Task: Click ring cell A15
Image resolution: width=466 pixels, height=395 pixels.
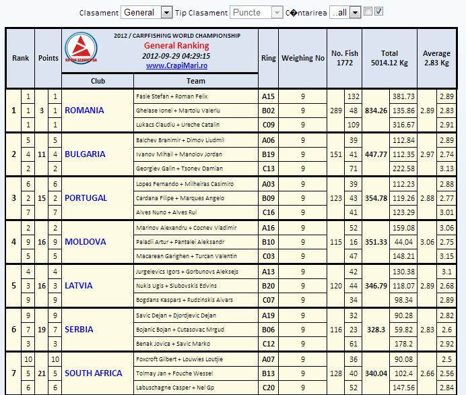Action: (269, 96)
